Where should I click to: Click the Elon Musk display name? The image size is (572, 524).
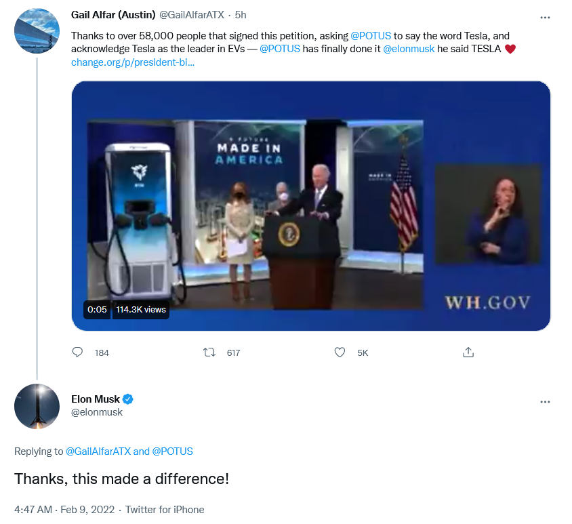pyautogui.click(x=94, y=399)
